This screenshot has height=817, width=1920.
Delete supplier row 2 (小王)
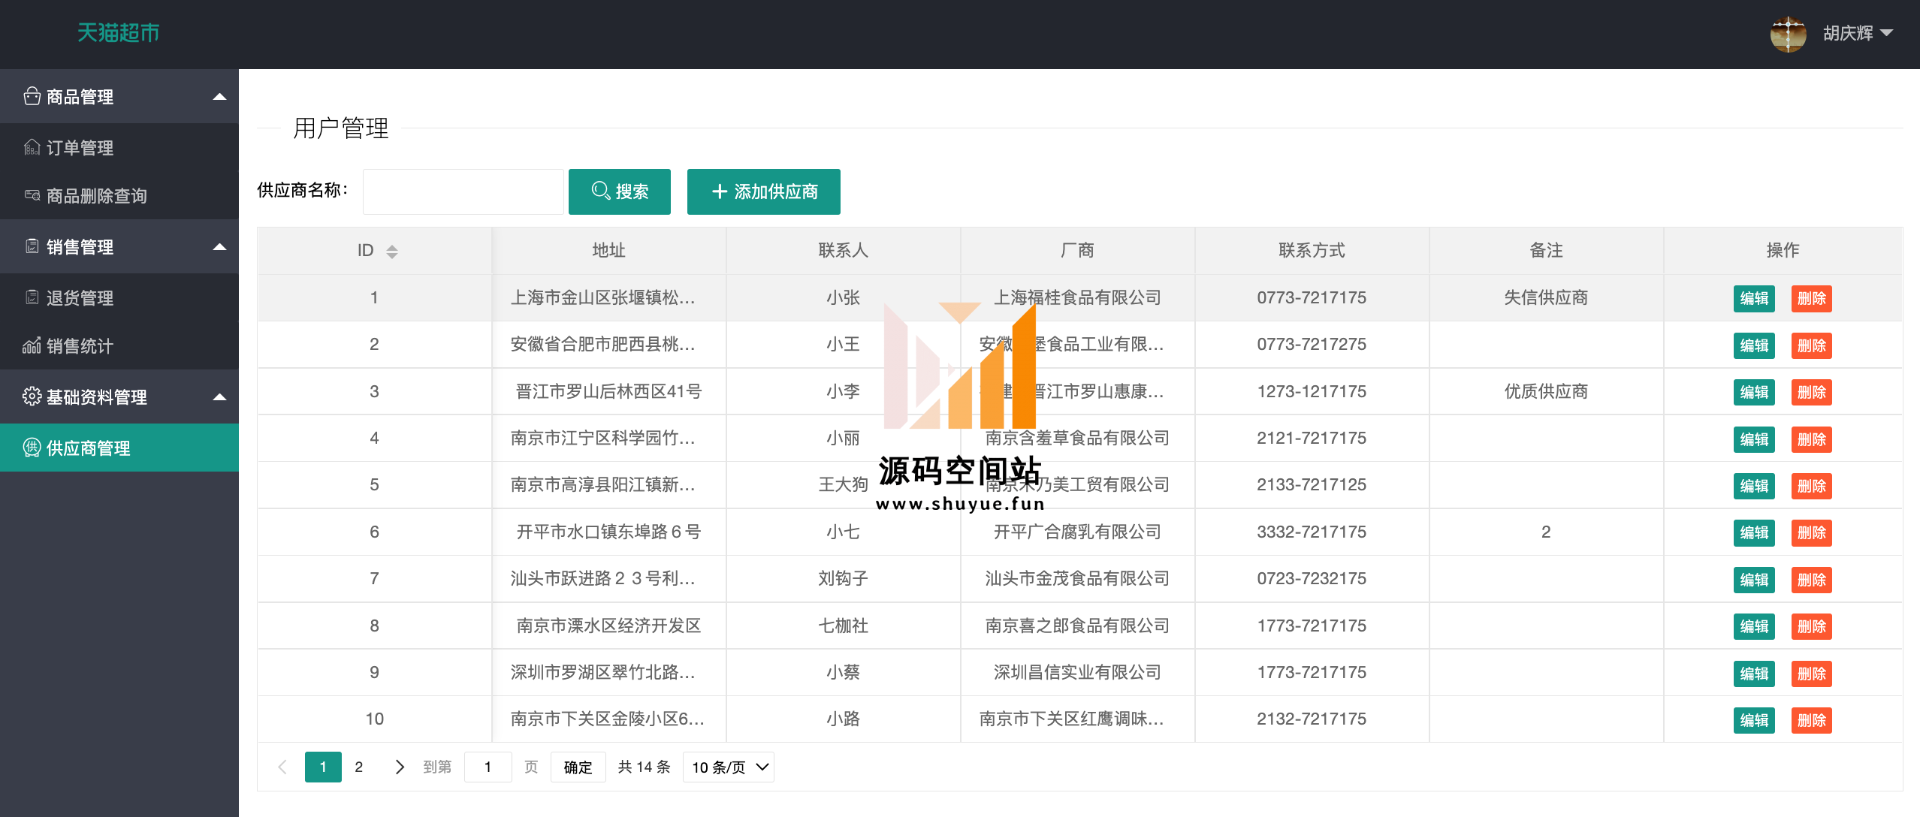point(1812,345)
